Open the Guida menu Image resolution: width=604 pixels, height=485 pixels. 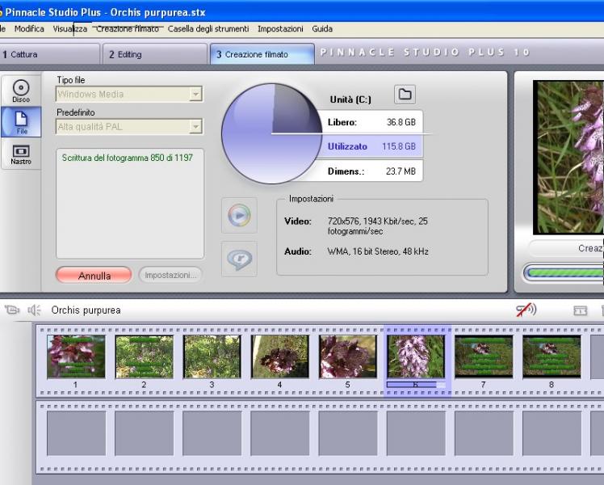tap(322, 28)
